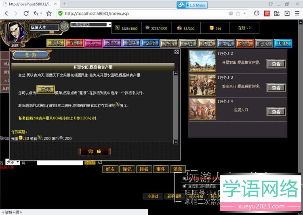Click the player avatar portrait
Viewport: 303px width, 215px height.
pos(15,31)
